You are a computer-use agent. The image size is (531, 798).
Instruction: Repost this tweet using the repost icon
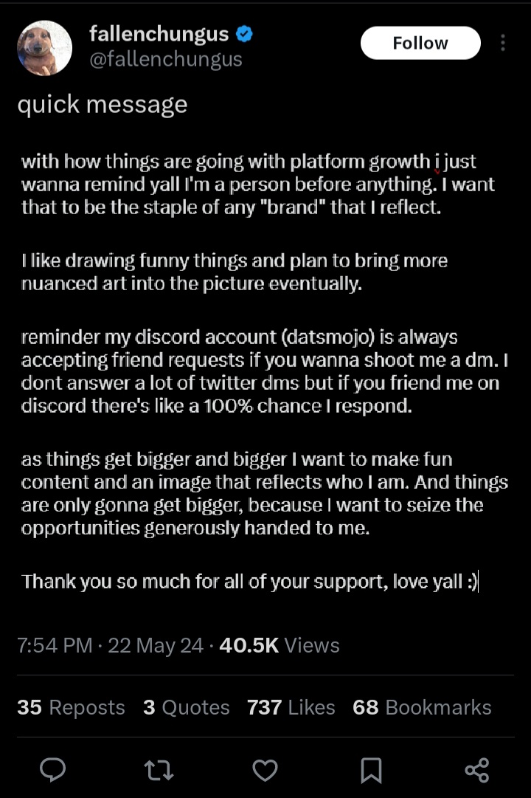point(159,770)
